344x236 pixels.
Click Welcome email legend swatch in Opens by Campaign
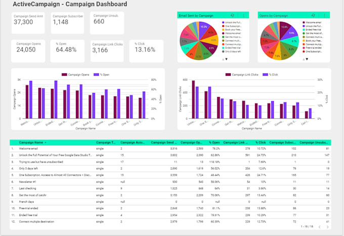pyautogui.click(x=304, y=22)
